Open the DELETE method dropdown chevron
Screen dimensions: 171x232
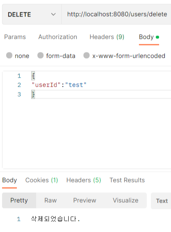tap(53, 14)
